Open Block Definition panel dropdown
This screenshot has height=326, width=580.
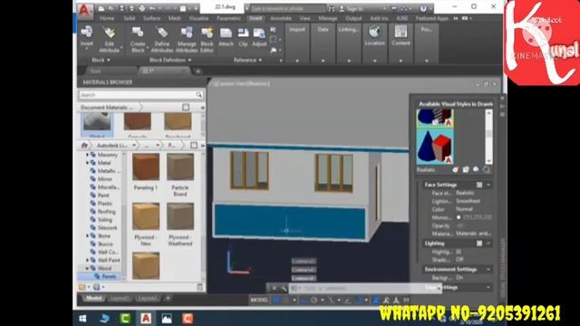click(170, 60)
